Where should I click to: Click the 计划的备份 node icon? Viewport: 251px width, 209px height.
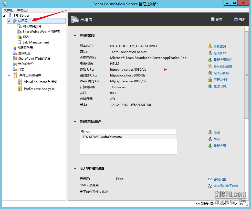click(15, 64)
